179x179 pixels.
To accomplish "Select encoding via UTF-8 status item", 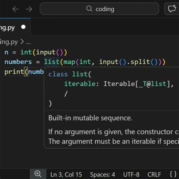I will pos(131,175).
